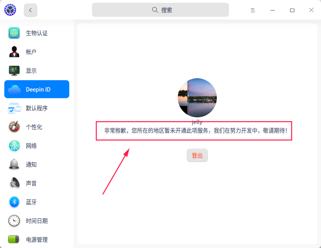Minimize the Control Center window

click(x=272, y=10)
